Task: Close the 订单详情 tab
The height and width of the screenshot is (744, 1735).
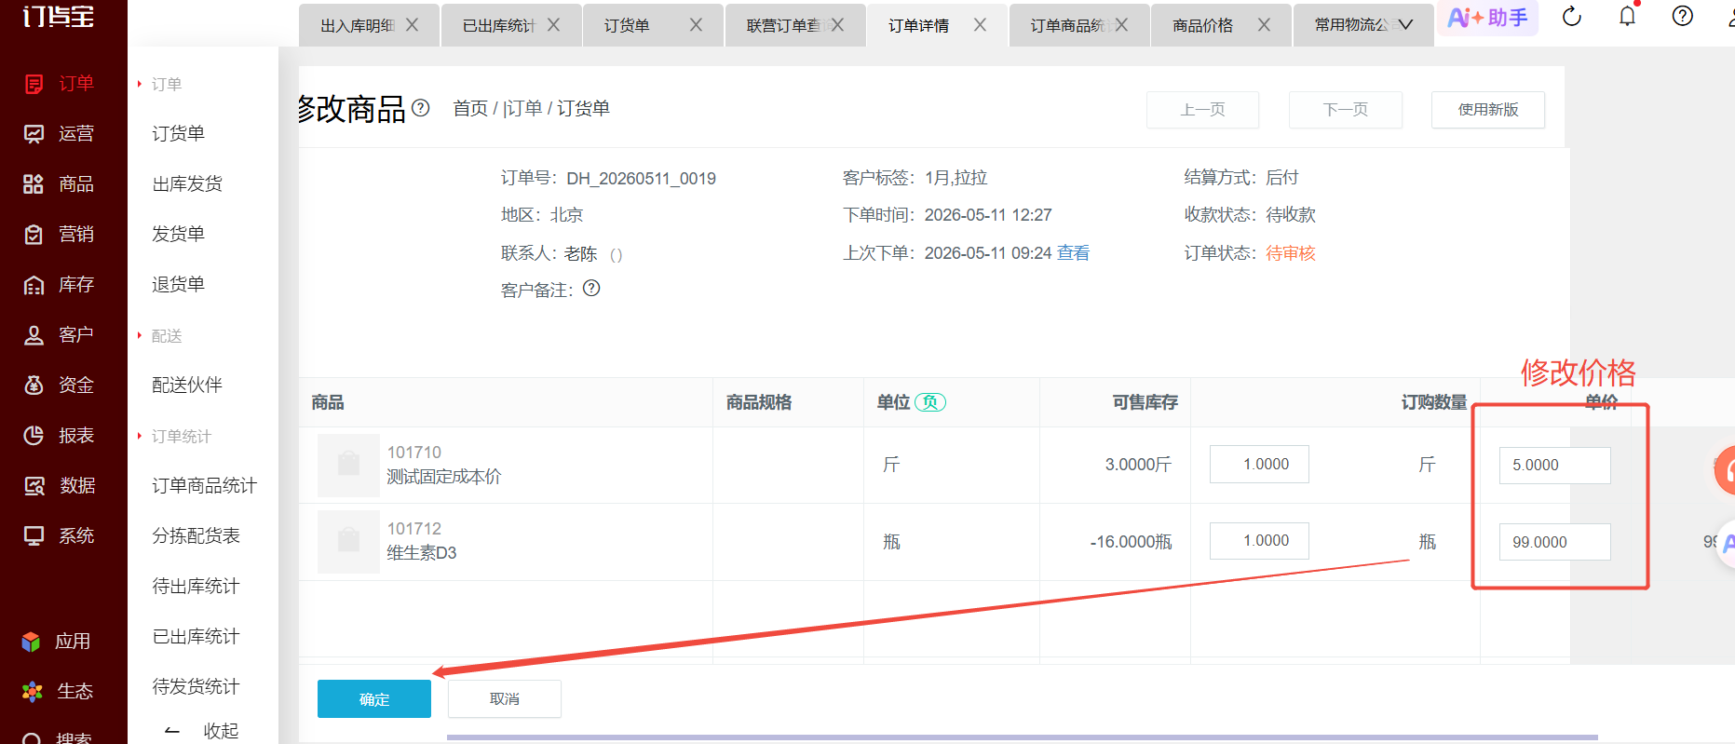Action: (980, 25)
